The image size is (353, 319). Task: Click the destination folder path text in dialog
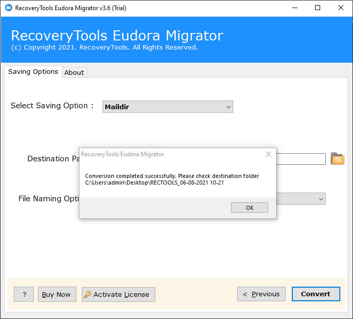click(x=154, y=183)
